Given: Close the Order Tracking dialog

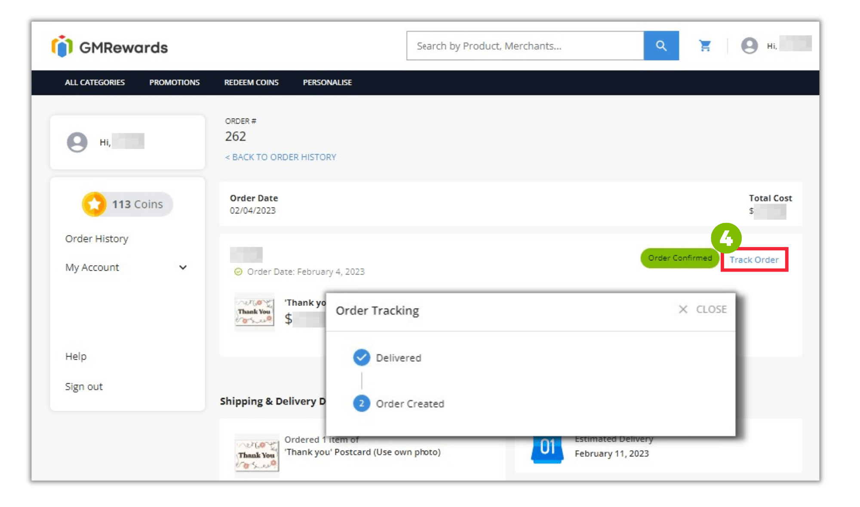Looking at the screenshot, I should [702, 309].
